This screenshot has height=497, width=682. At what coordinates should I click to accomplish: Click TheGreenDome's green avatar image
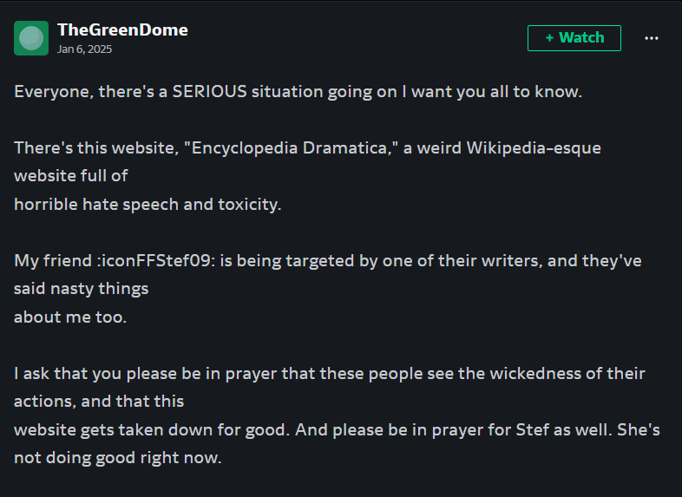[31, 38]
